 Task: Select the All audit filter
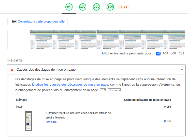click(158, 54)
